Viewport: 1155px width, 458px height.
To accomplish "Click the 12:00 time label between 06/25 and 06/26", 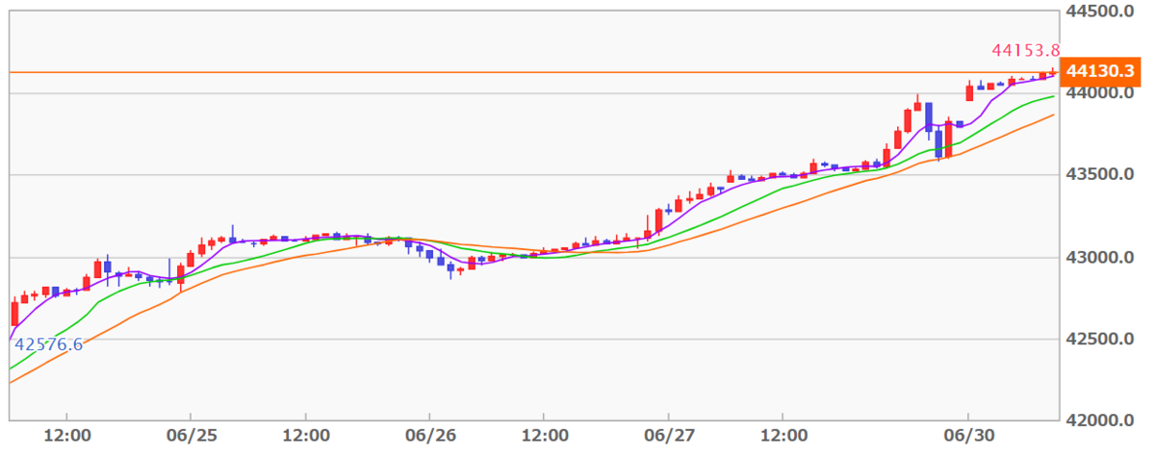I will tap(305, 437).
